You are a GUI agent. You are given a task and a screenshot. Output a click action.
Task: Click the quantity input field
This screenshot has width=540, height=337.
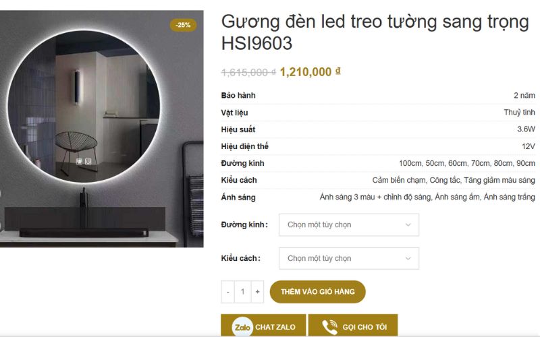tap(242, 292)
